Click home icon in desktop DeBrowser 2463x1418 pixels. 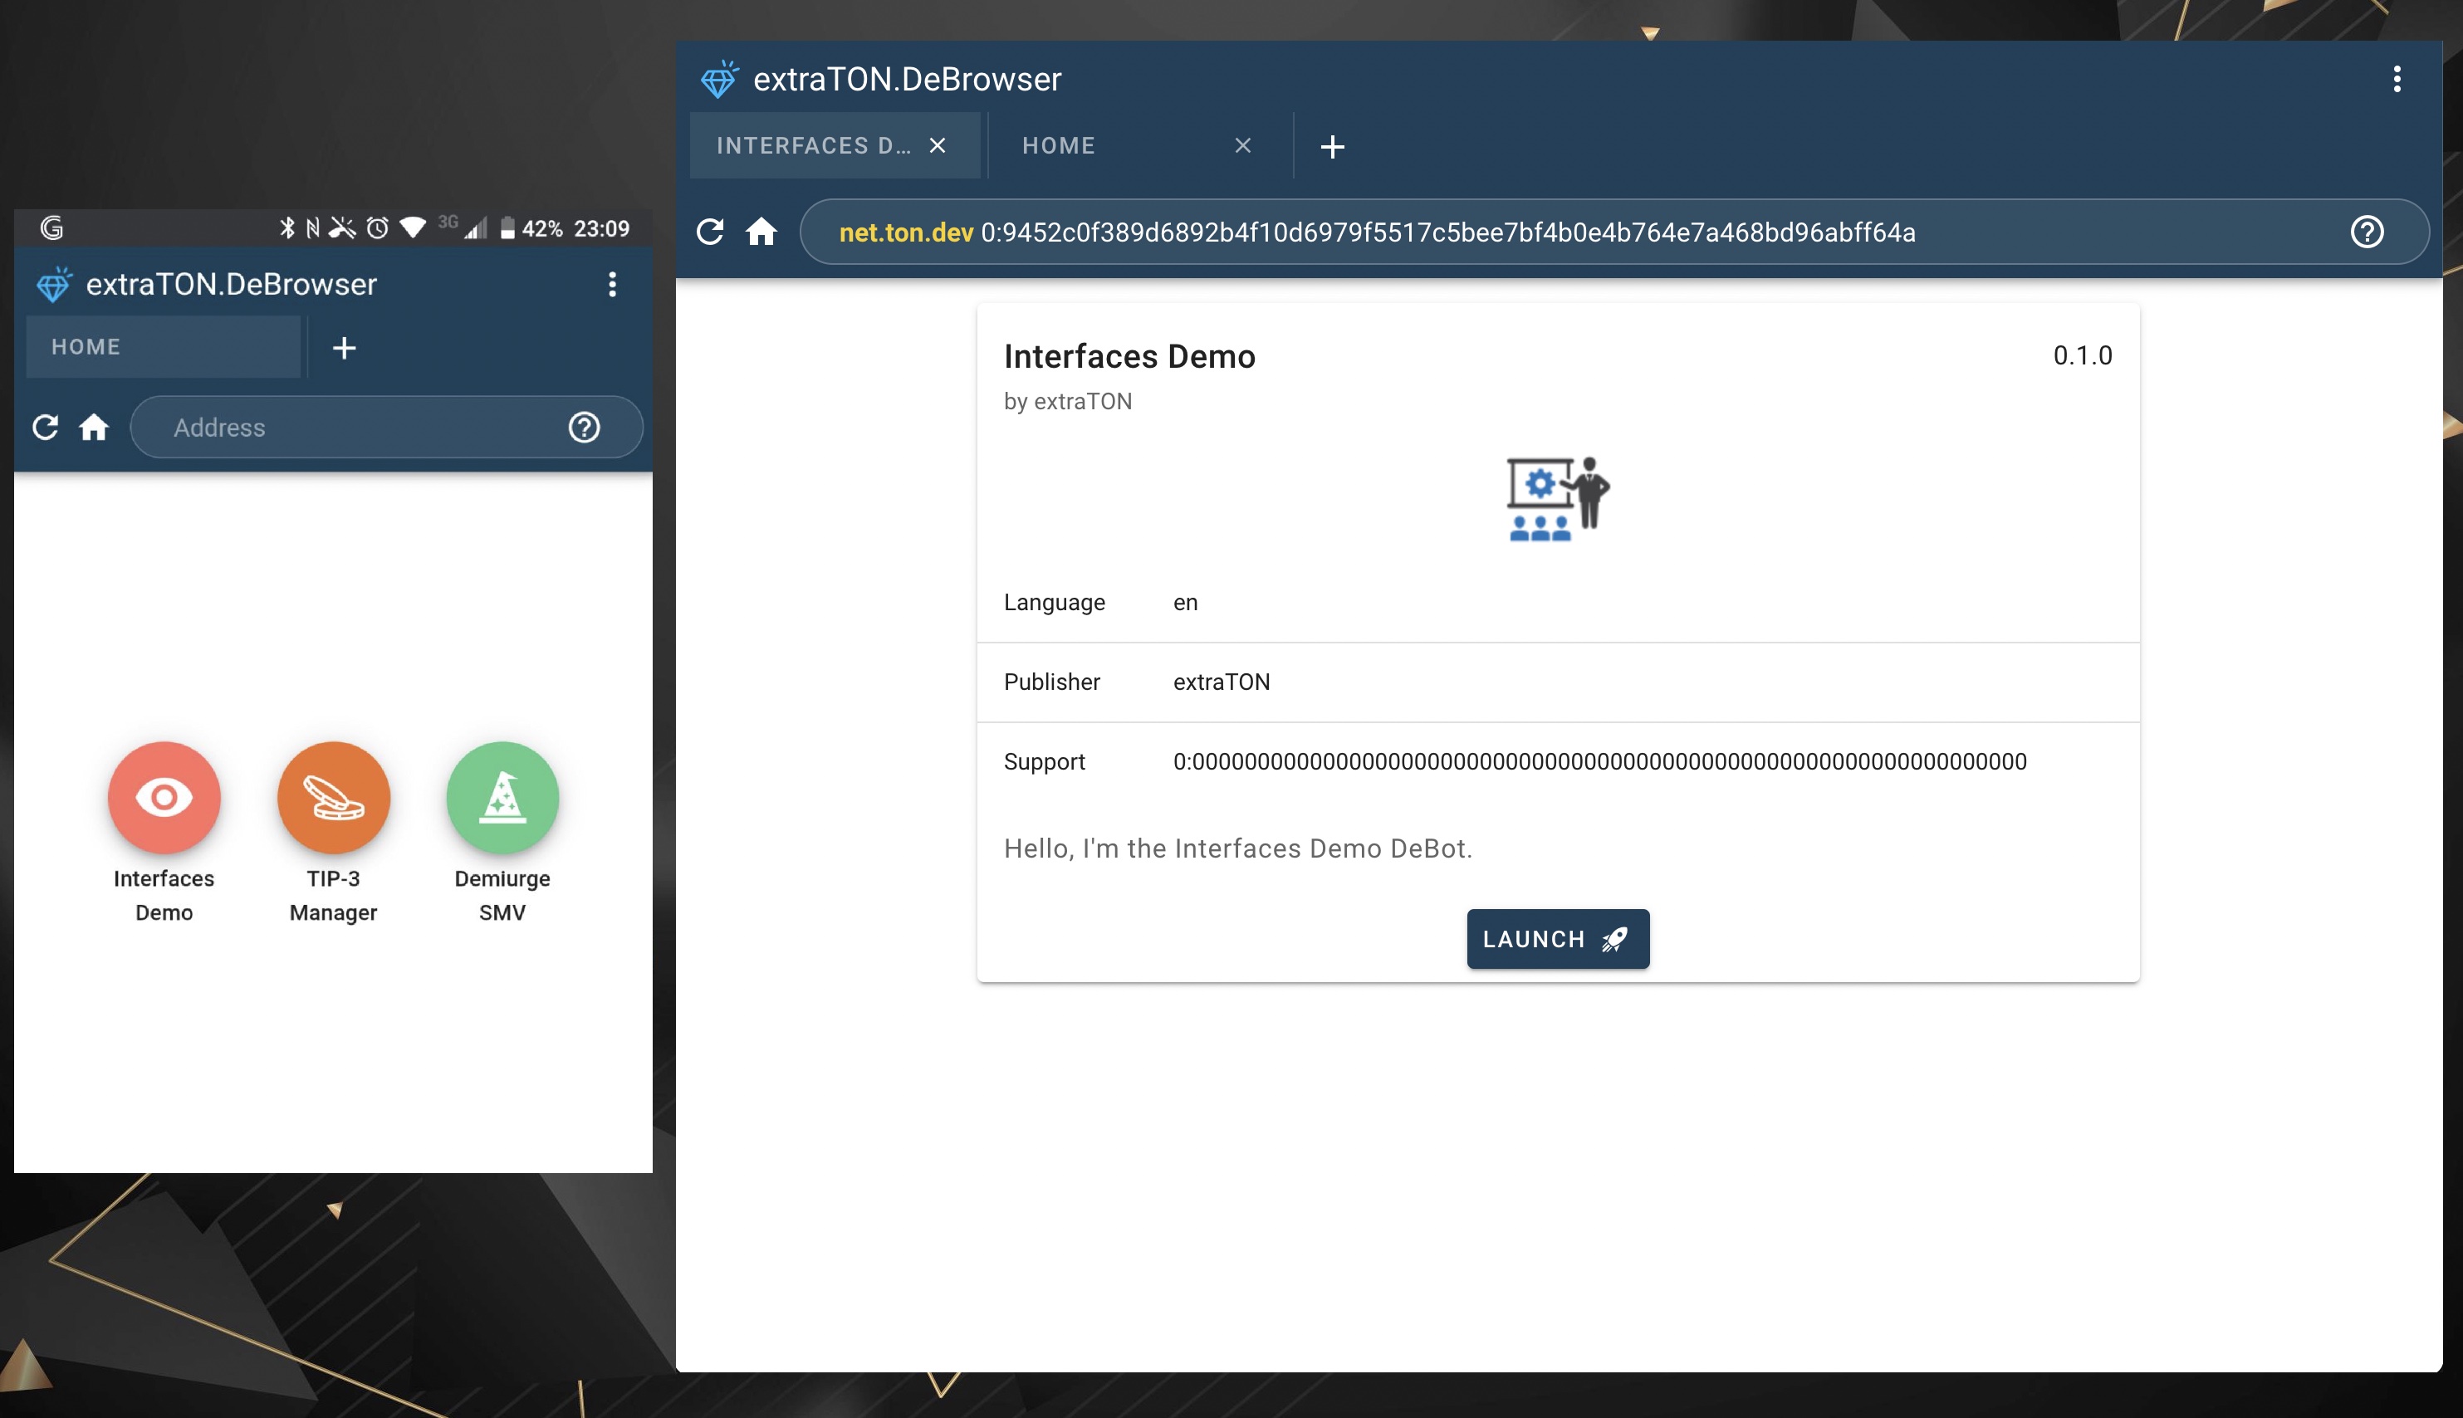click(x=761, y=232)
